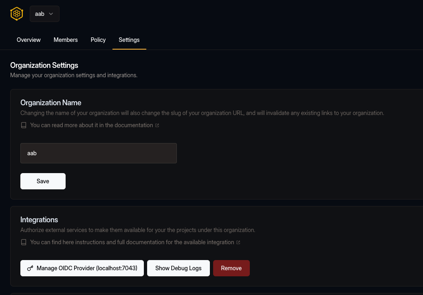The width and height of the screenshot is (423, 295).
Task: Click inside the organization name field showing aab
Action: point(98,153)
